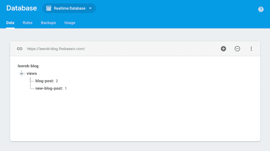The width and height of the screenshot is (270, 151).
Task: Open the Realtime Database dropdown
Action: pyautogui.click(x=69, y=8)
